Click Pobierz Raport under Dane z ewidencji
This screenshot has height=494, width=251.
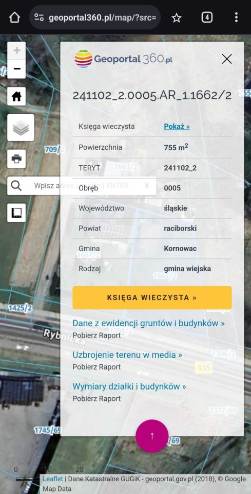(97, 336)
